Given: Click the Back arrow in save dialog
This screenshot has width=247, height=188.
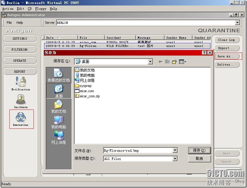Looking at the screenshot, I should pos(161,62).
